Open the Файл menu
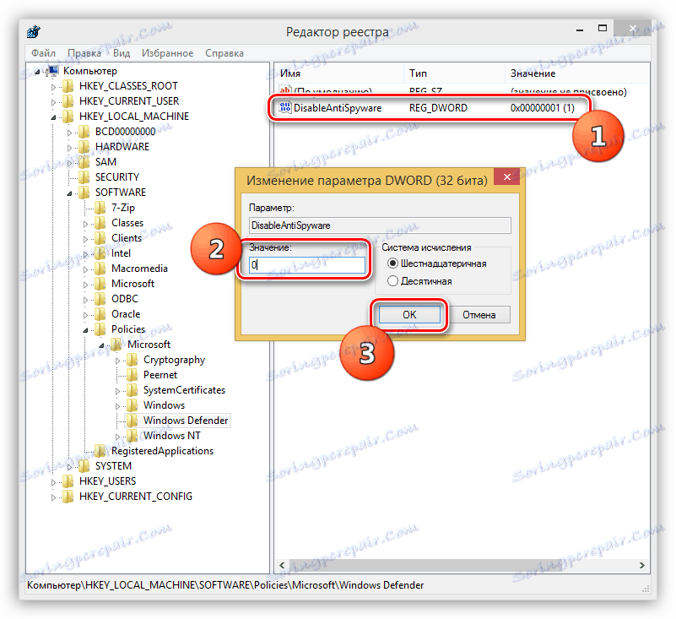676x619 pixels. (x=44, y=53)
